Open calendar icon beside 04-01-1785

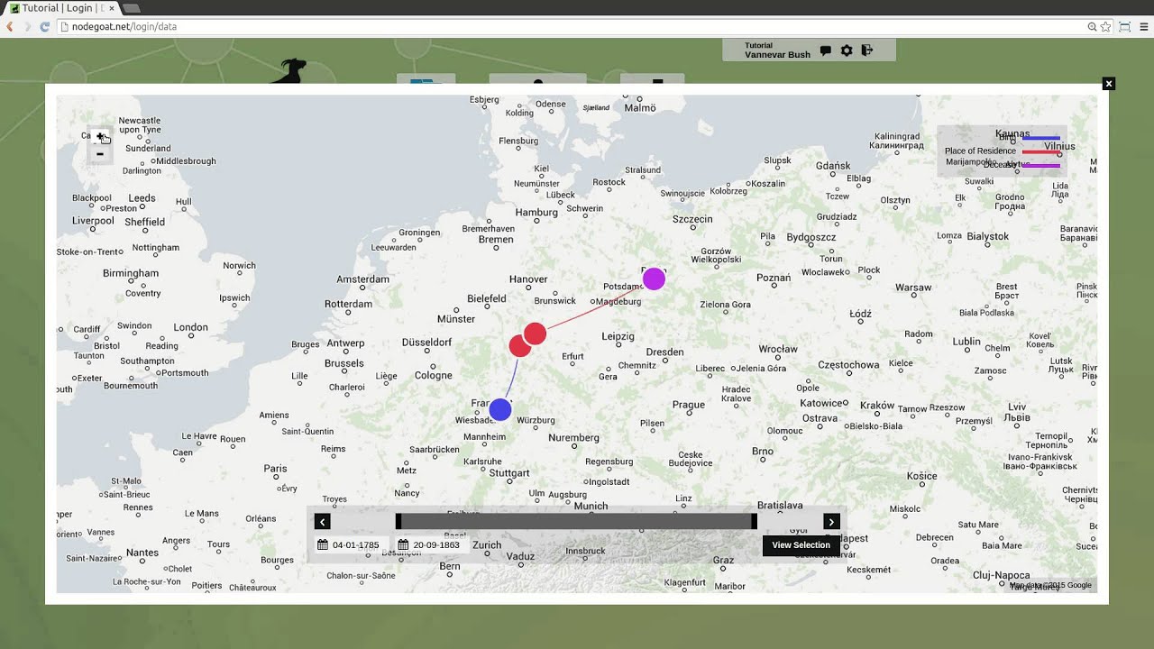coord(323,545)
